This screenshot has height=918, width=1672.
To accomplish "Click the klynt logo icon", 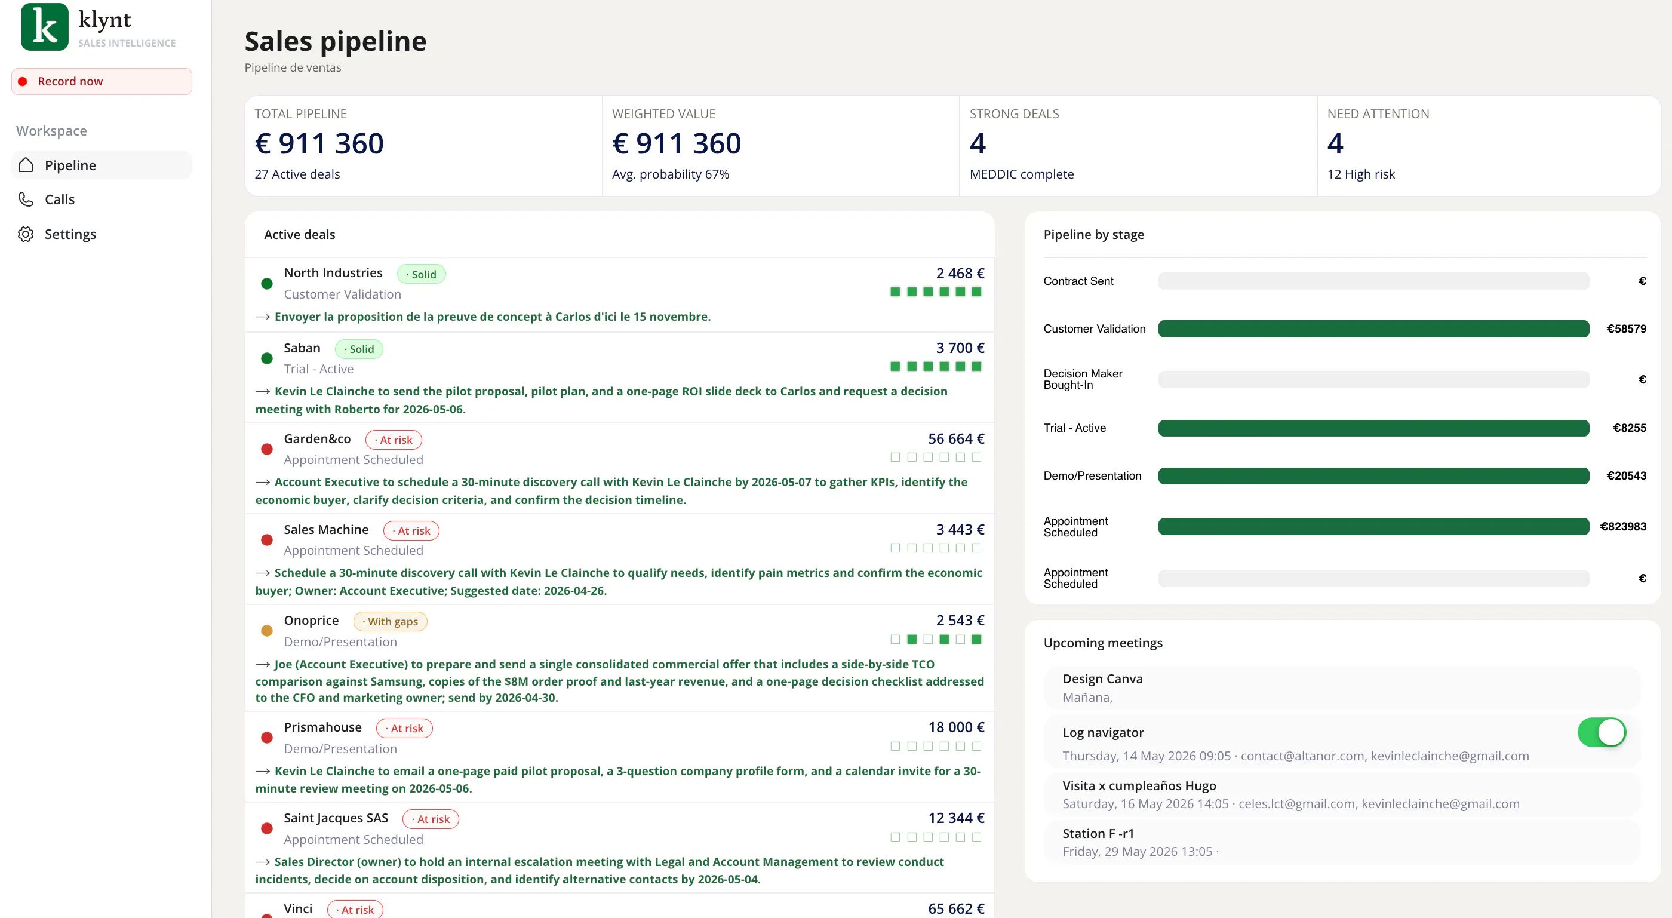I will [x=44, y=27].
